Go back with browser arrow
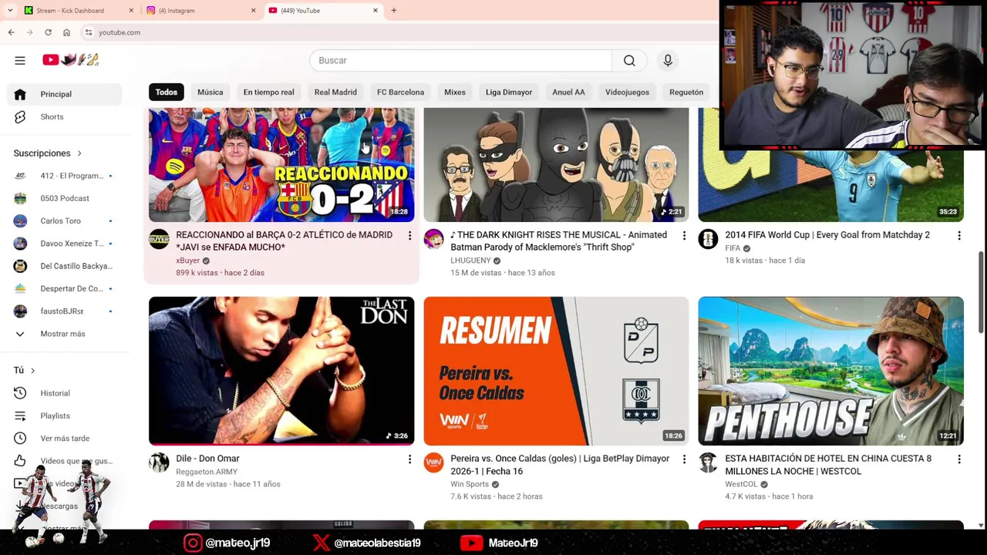 click(12, 32)
